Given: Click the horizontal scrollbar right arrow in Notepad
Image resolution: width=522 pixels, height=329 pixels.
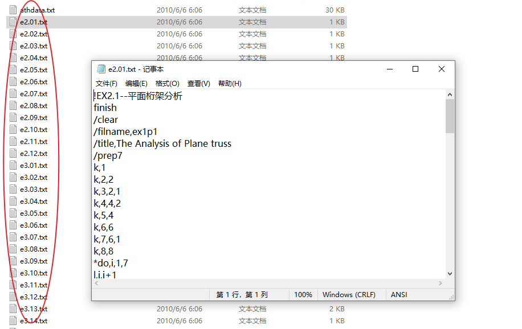Looking at the screenshot, I should (x=441, y=283).
